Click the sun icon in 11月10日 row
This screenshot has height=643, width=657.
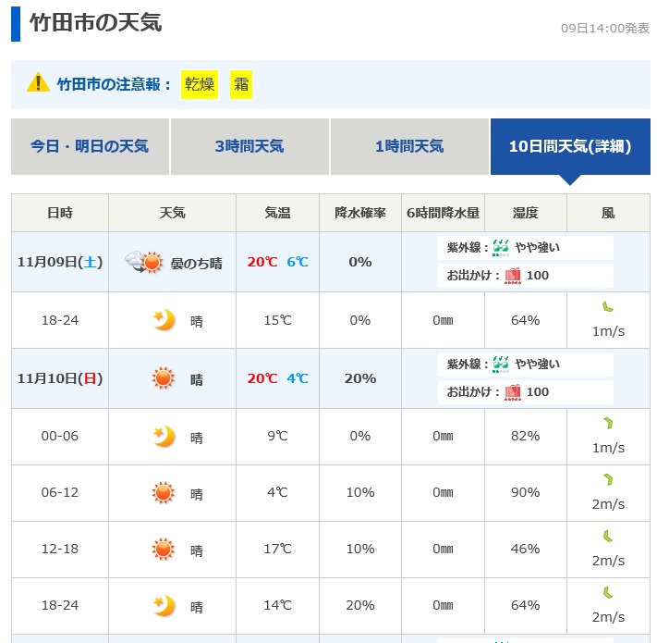(x=164, y=378)
